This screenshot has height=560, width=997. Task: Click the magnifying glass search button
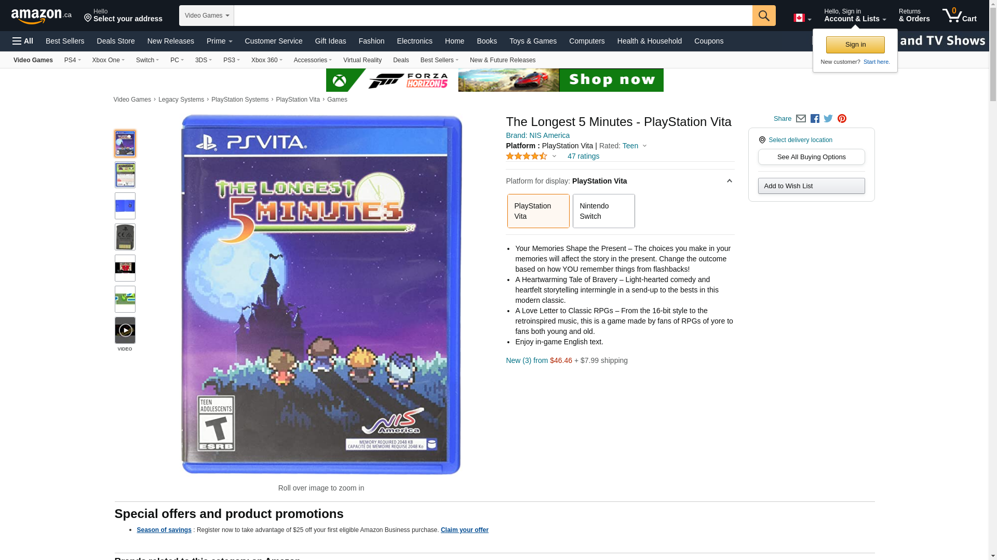(763, 16)
